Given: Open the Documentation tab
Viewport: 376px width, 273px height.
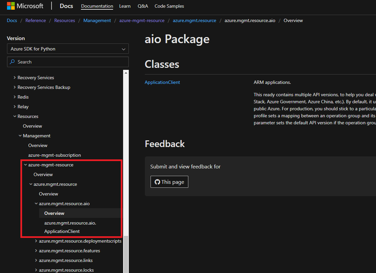Looking at the screenshot, I should (x=97, y=6).
